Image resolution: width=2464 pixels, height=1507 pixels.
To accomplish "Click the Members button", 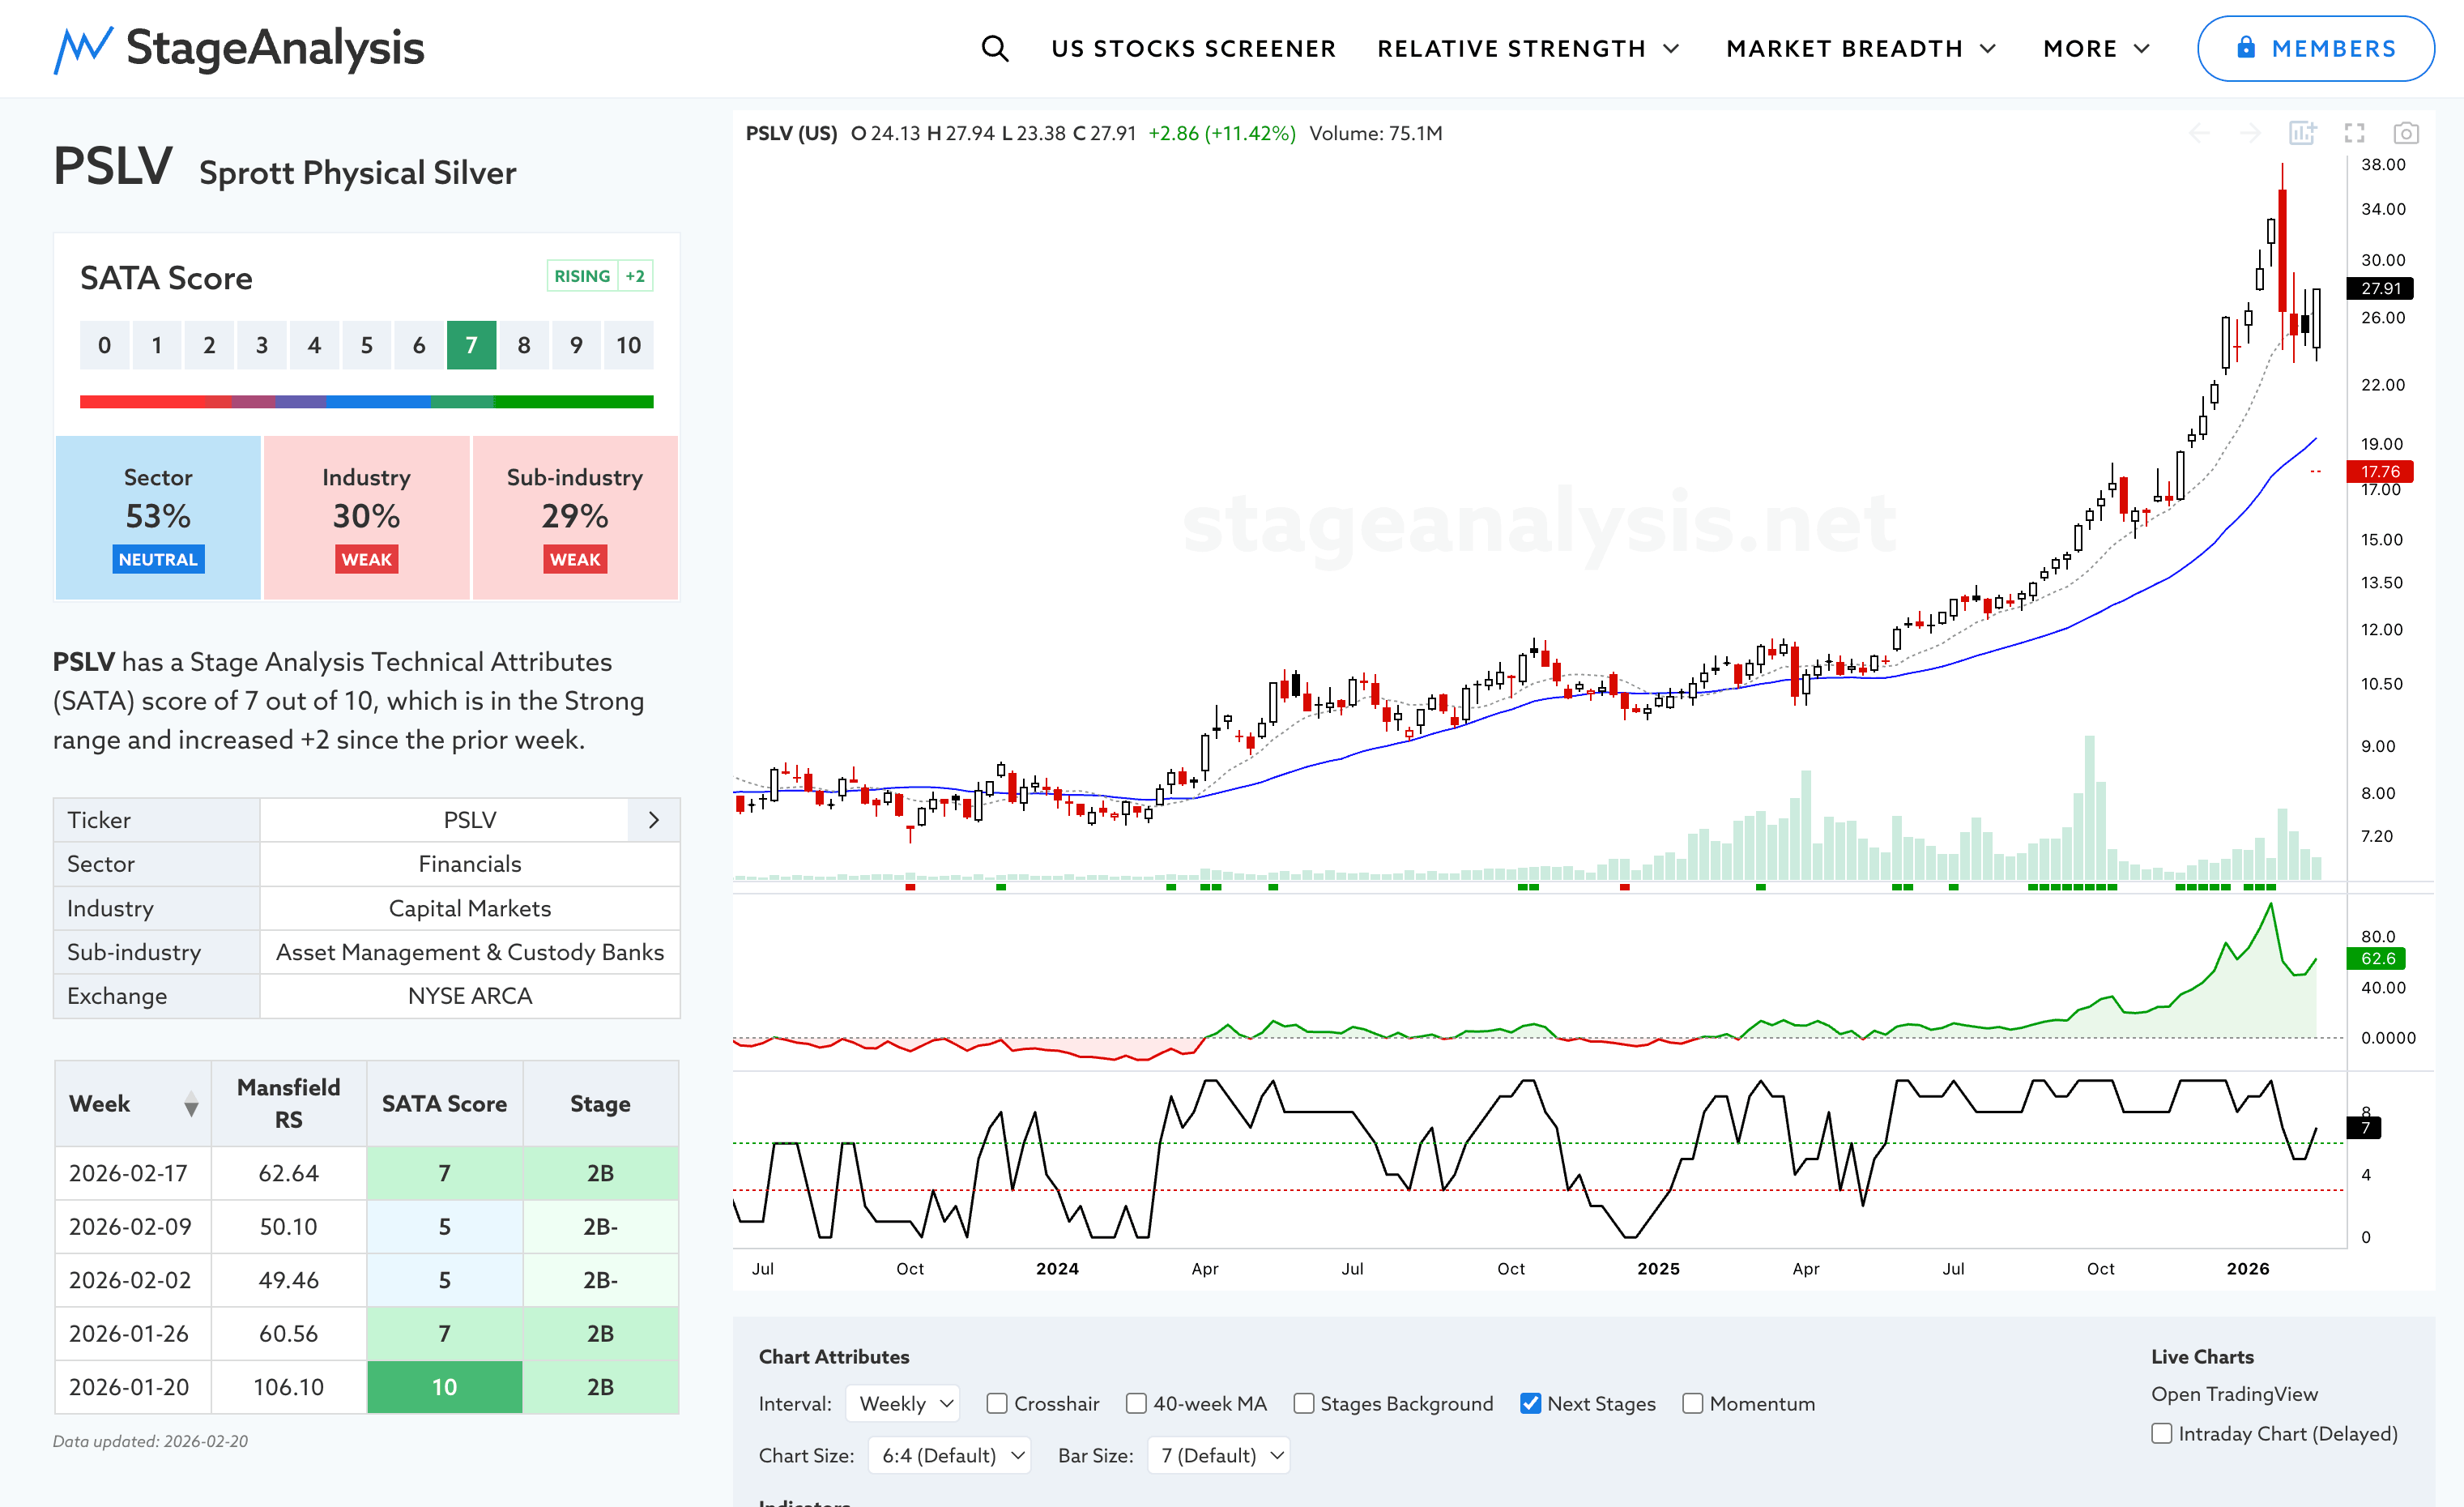I will point(2315,48).
